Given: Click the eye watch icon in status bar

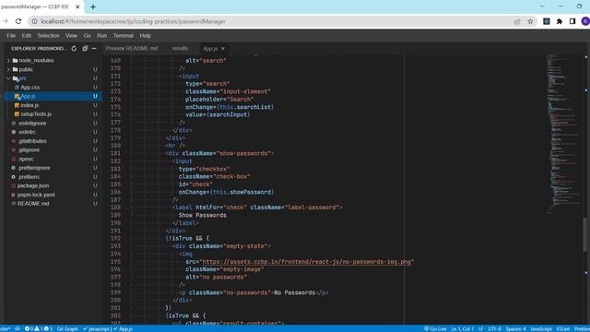Looking at the screenshot, I should [x=18, y=329].
